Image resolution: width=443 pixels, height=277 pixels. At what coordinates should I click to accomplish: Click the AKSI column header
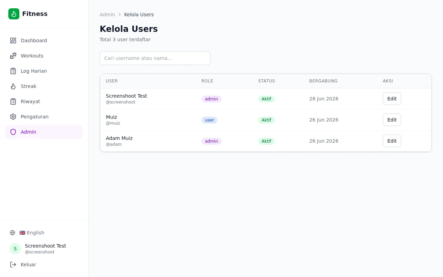(x=388, y=81)
